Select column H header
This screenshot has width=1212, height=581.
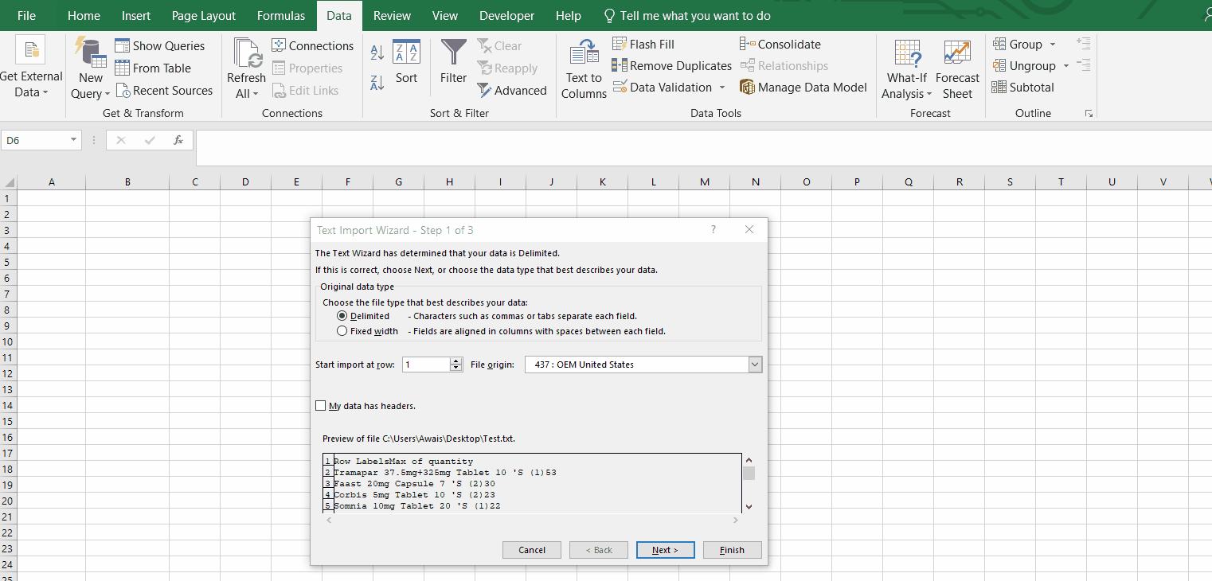pos(449,182)
